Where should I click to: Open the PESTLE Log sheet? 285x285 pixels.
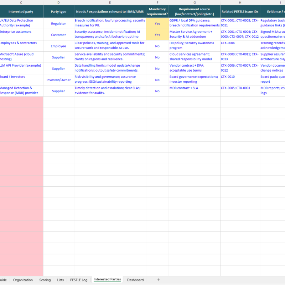pos(78,280)
